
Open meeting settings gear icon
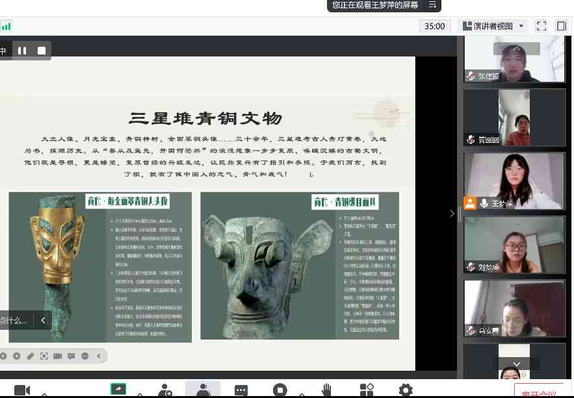[x=406, y=390]
